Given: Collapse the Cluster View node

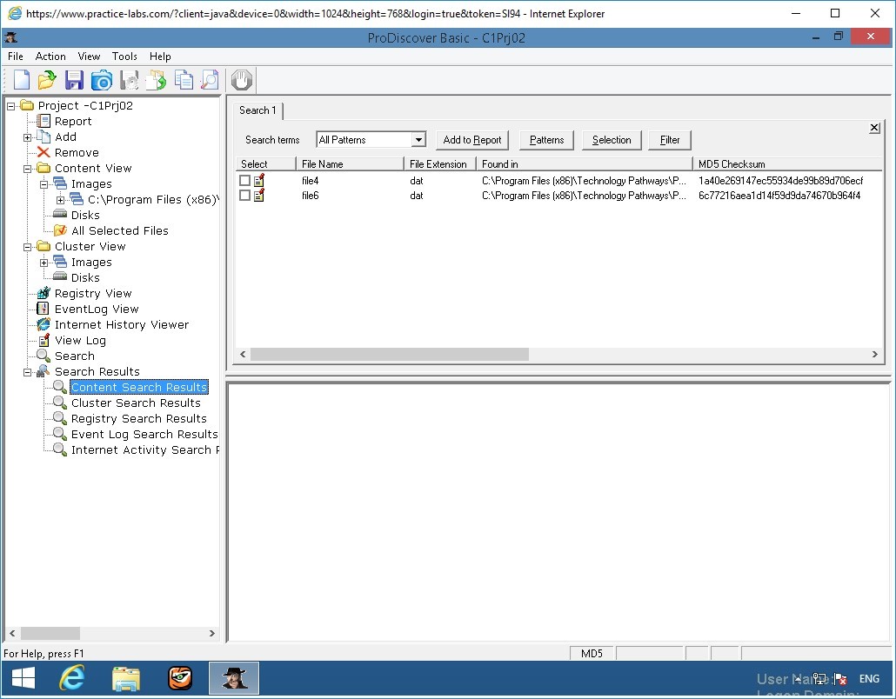Looking at the screenshot, I should point(28,247).
